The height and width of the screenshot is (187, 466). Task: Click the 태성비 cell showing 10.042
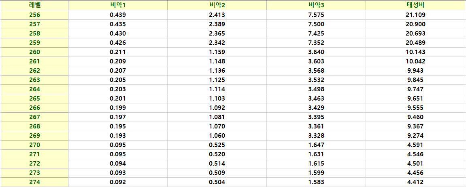[415, 61]
